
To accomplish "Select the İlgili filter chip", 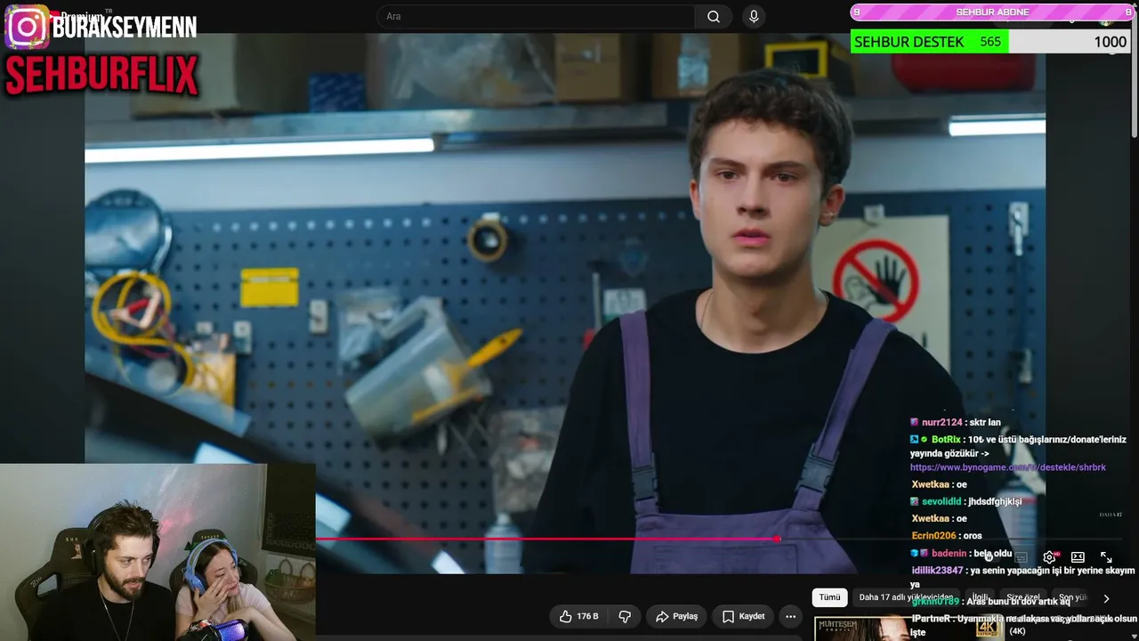I will [980, 597].
